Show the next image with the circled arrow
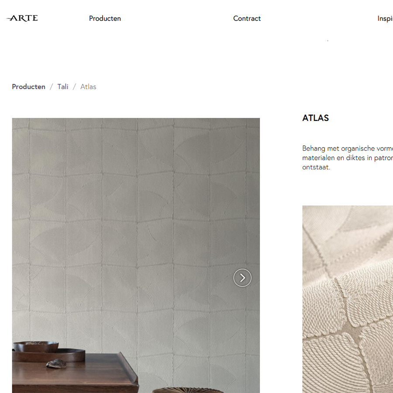This screenshot has width=393, height=393. click(x=242, y=278)
